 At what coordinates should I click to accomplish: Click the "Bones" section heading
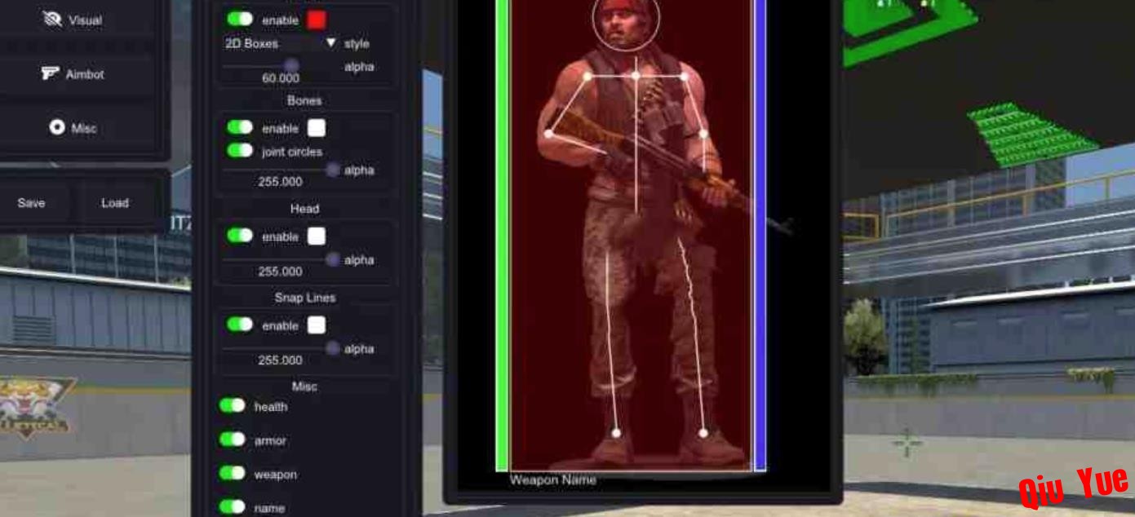click(304, 101)
